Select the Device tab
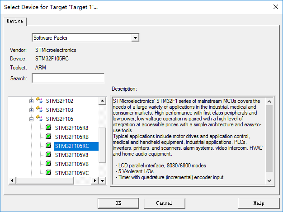Viewport: 283px width, 212px height. click(x=15, y=21)
